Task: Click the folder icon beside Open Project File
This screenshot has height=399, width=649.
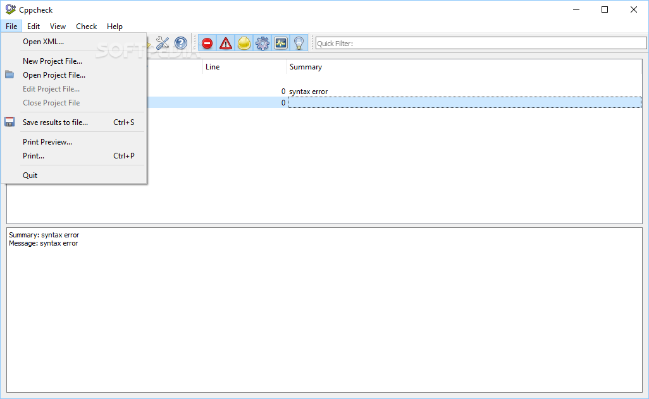Action: pos(9,74)
